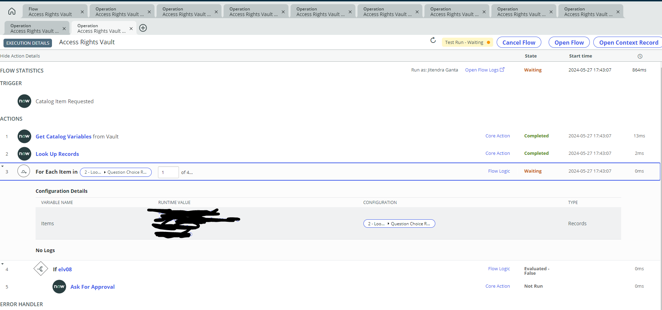Click the 'Run as: Jitendra Ganta' text
The image size is (662, 310).
[x=435, y=70]
